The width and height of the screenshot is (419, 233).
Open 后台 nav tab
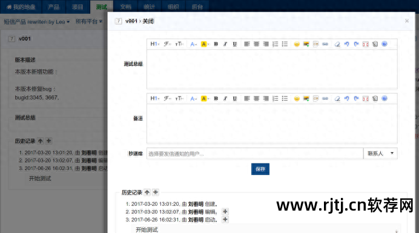click(197, 7)
